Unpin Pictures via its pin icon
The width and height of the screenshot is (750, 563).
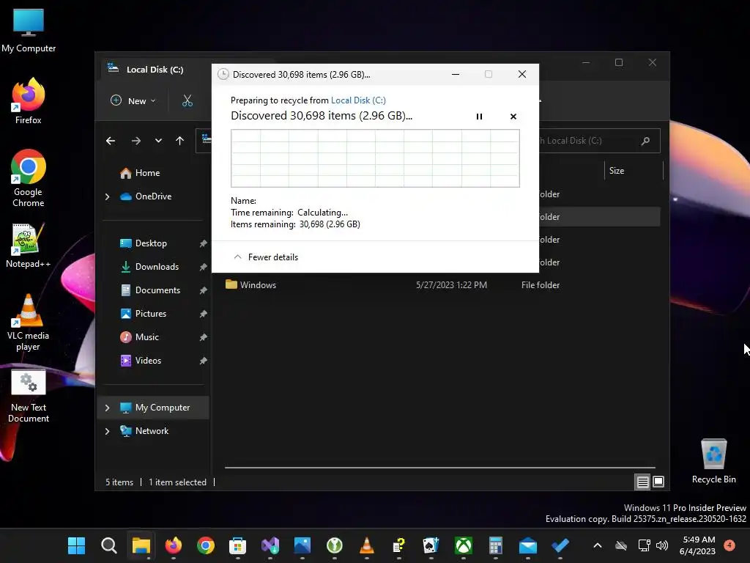204,314
